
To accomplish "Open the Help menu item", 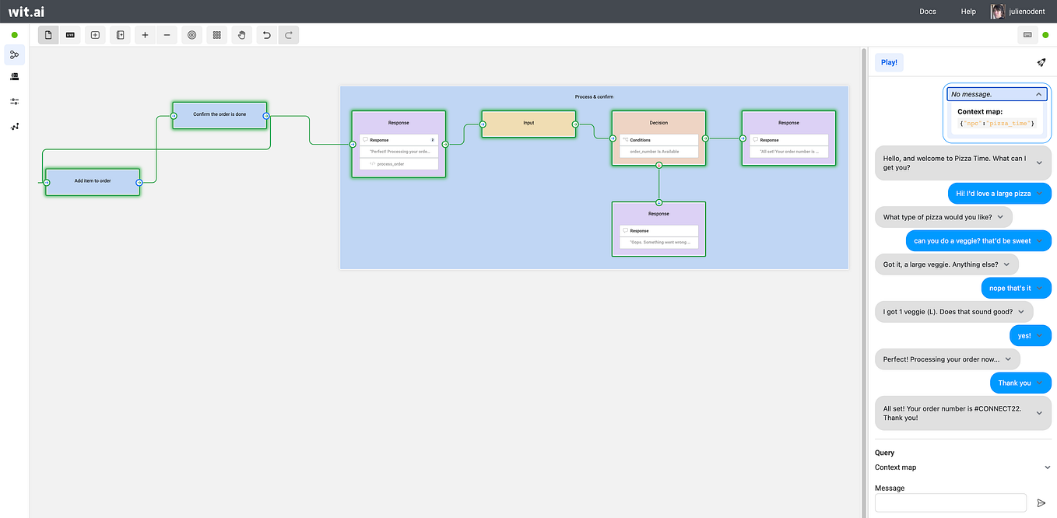I will [x=968, y=11].
